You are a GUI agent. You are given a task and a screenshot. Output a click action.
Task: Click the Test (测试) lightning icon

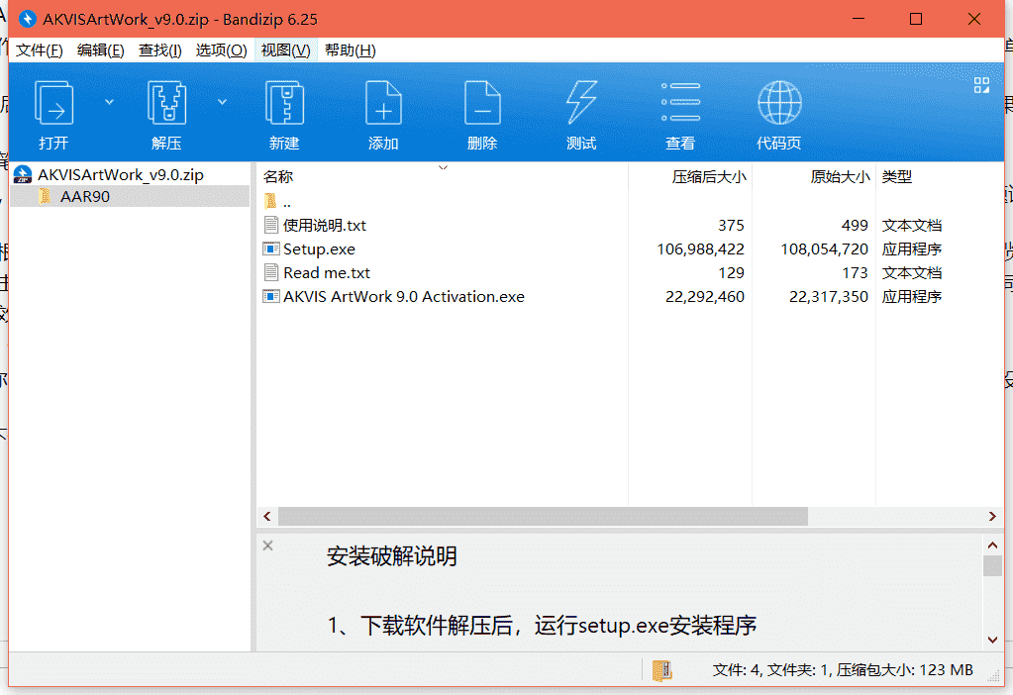coord(581,102)
